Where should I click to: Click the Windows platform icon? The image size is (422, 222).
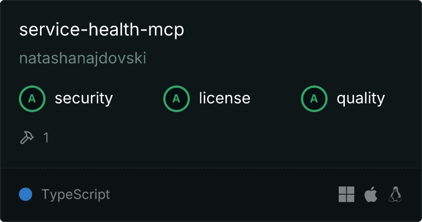(346, 194)
